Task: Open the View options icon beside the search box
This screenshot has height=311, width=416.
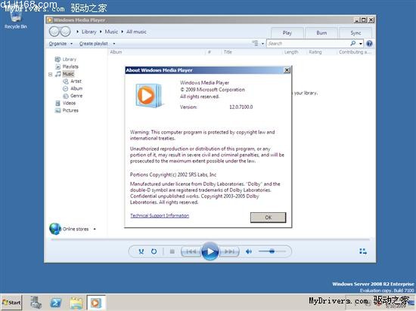Action: (x=255, y=43)
